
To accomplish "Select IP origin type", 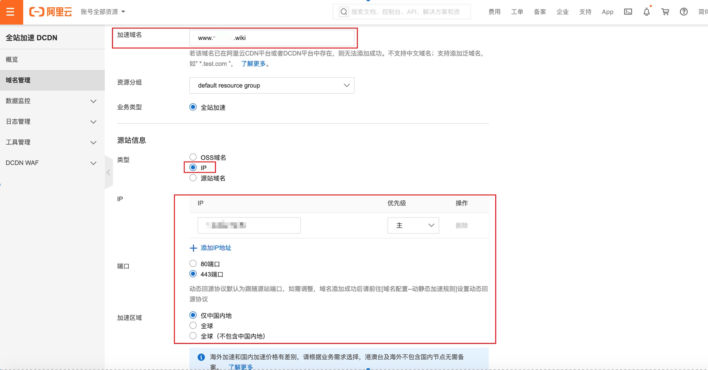I will click(x=193, y=167).
